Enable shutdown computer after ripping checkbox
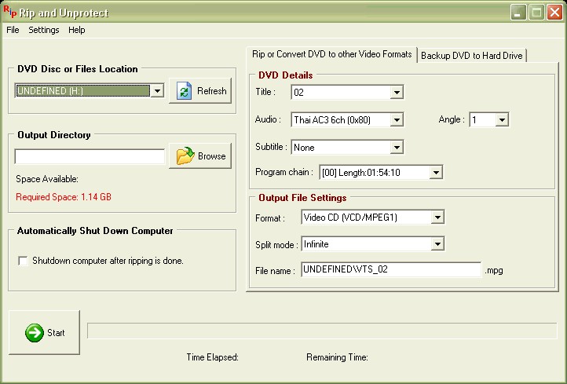Viewport: 567px width, 384px height. (23, 261)
